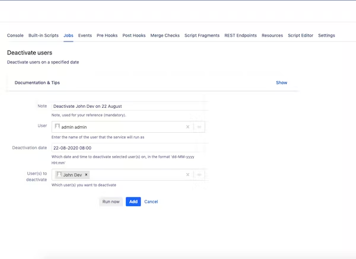Remove the John Dev tag
Screen dimensions: 356x259
(x=86, y=175)
